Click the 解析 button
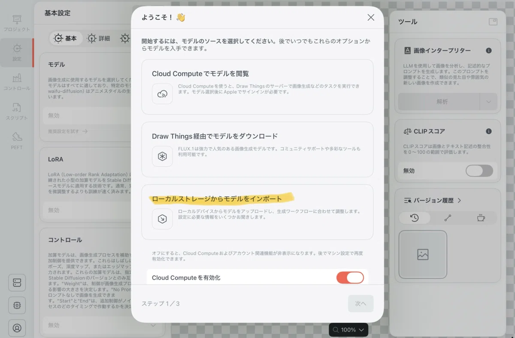The image size is (515, 338). click(x=439, y=102)
